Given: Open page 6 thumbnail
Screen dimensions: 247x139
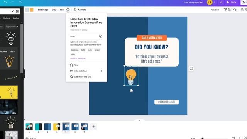Looking at the screenshot, I should click(75, 127).
